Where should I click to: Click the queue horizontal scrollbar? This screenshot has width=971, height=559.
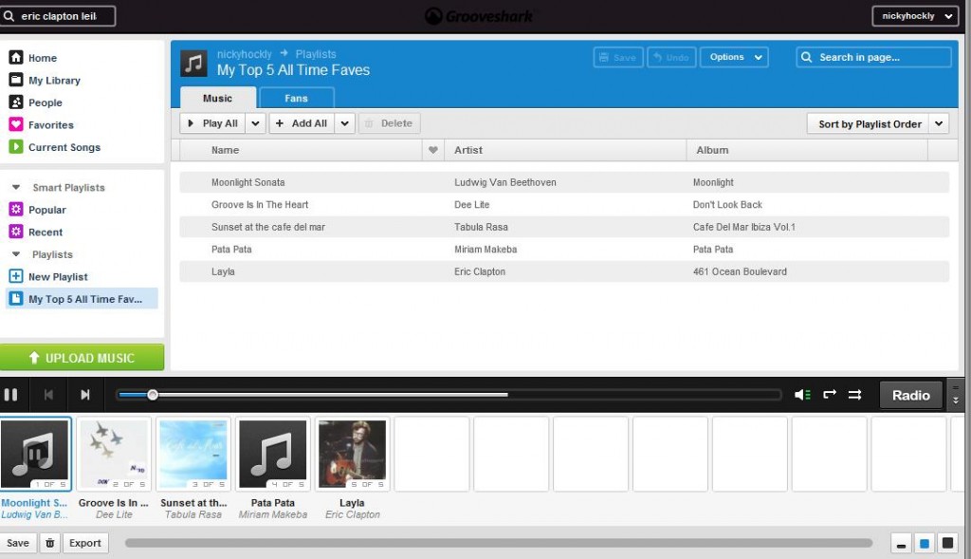point(499,543)
